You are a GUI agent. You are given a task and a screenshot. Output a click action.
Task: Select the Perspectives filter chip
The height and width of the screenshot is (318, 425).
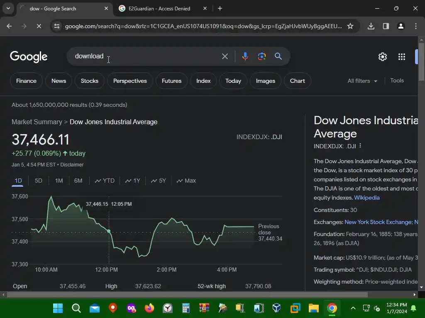click(x=130, y=81)
